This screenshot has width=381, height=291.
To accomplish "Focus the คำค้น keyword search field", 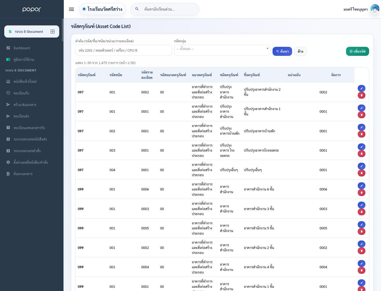I will (124, 50).
